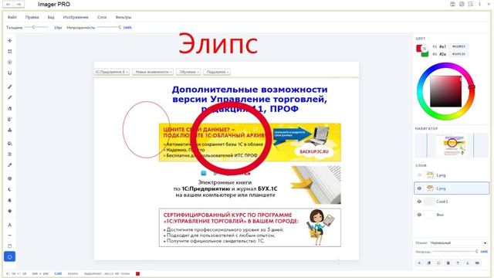Image resolution: width=494 pixels, height=278 pixels.
Task: Open the Файл menu
Action: point(12,17)
